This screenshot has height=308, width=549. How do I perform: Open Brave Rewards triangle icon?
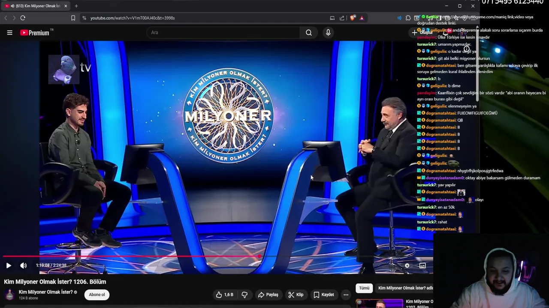pos(362,18)
